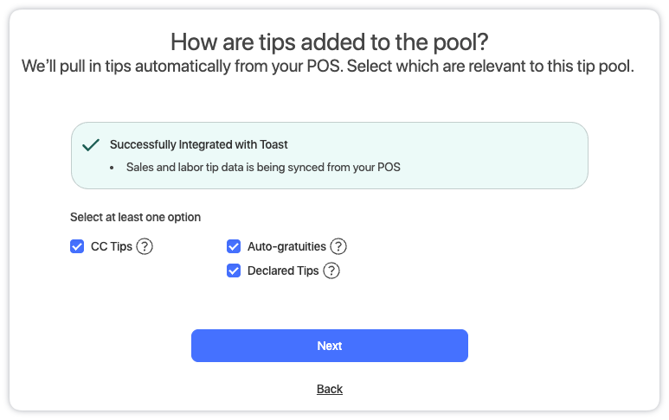Image resolution: width=669 pixels, height=420 pixels.
Task: Click the Auto-gratuities question mark icon
Action: pos(338,246)
